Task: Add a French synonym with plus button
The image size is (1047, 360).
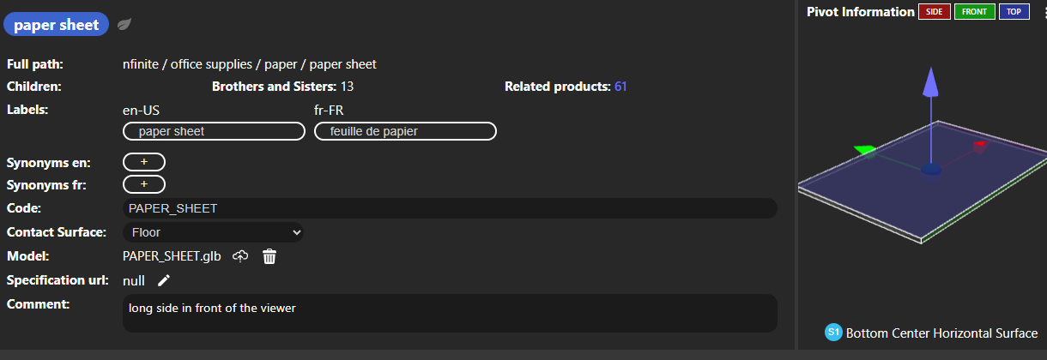Action: pos(144,184)
